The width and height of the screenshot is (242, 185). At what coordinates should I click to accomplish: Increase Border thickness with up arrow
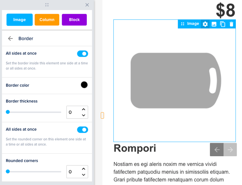point(84,109)
